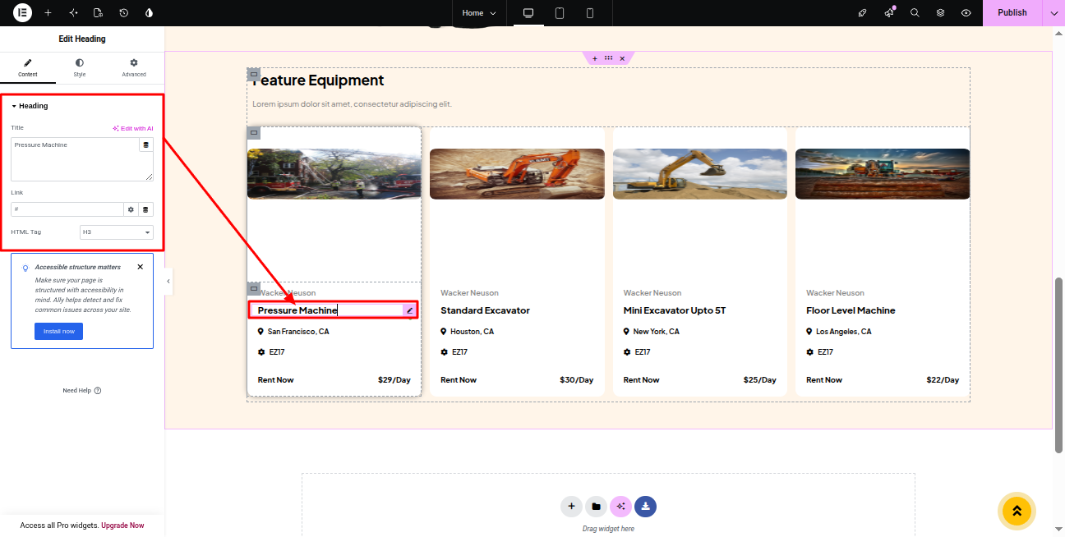This screenshot has width=1065, height=537.
Task: Click the $22/Day price text
Action: (x=943, y=380)
